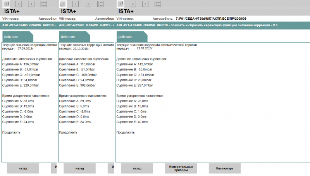Click назад button in middle window

click(79, 168)
